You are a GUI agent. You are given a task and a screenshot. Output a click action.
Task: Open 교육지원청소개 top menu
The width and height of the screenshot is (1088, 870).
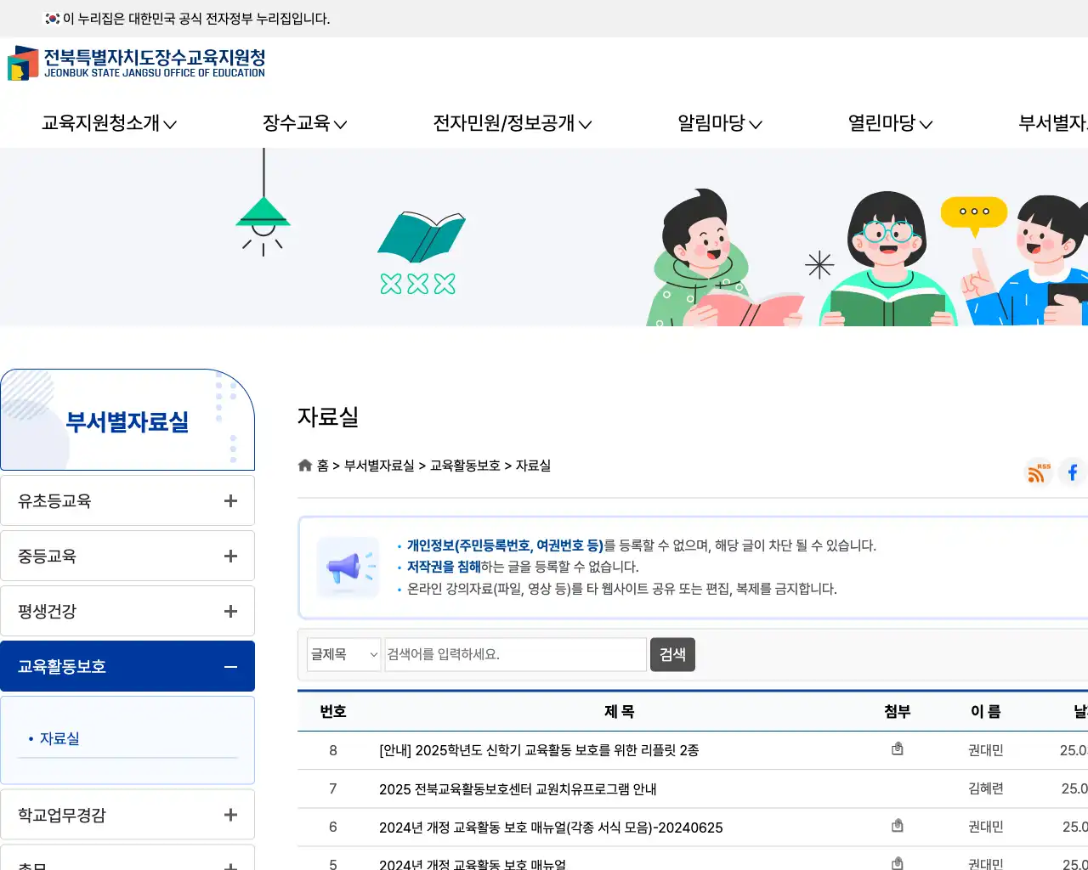(110, 123)
